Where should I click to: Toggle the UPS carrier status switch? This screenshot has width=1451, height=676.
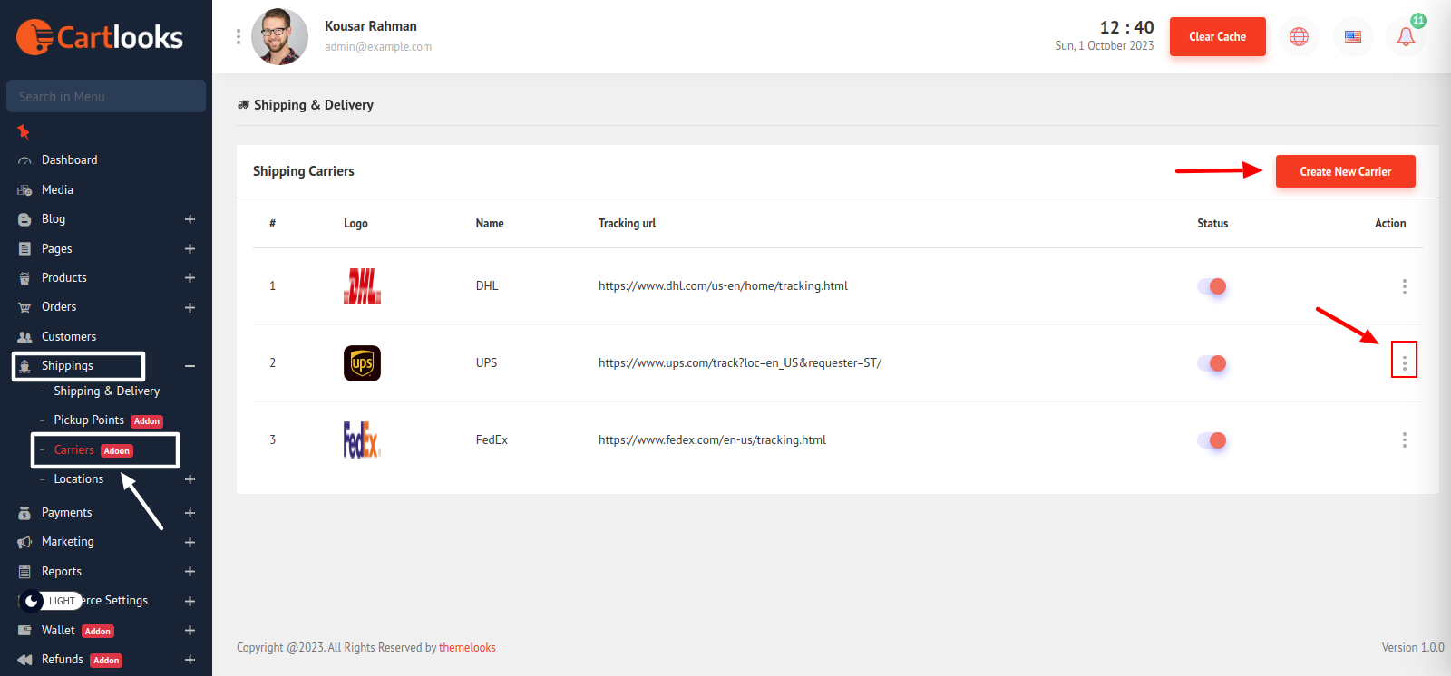1212,363
